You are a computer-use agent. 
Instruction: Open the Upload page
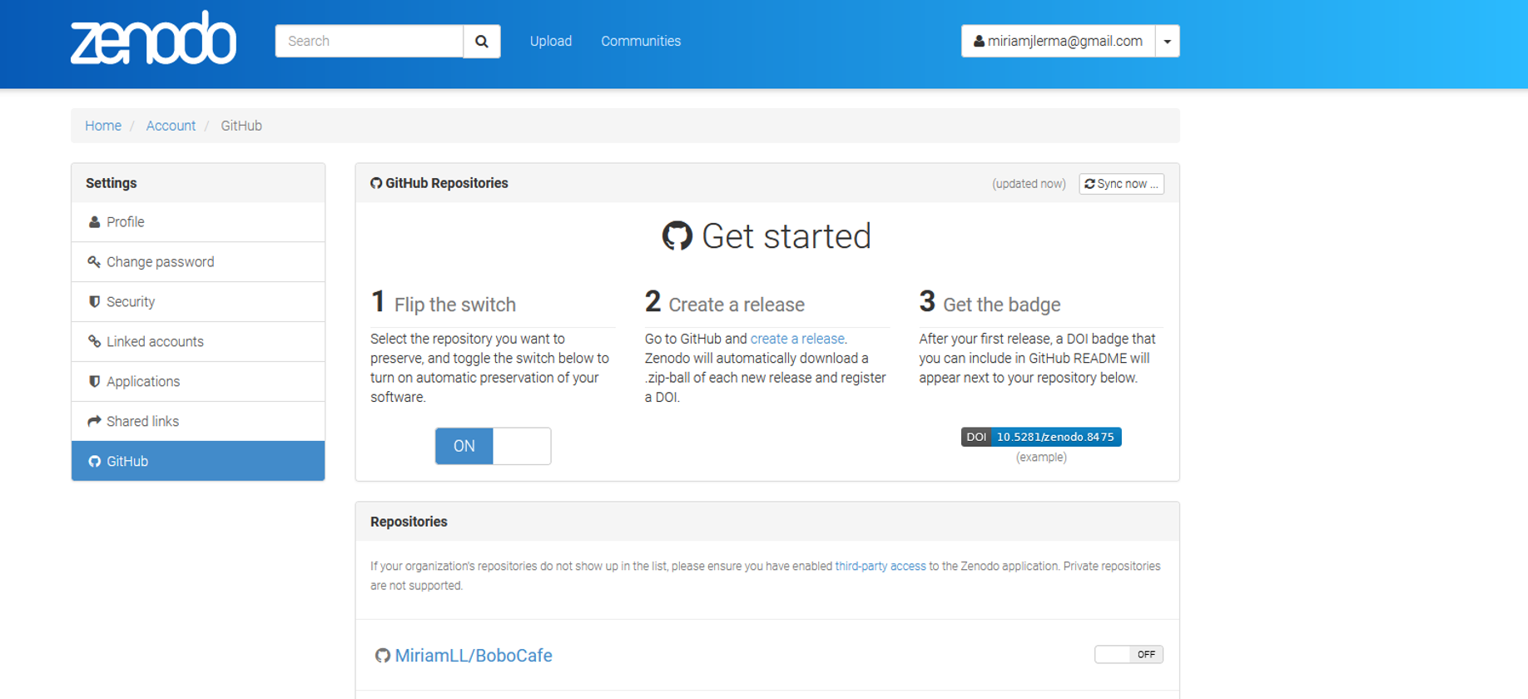point(551,41)
